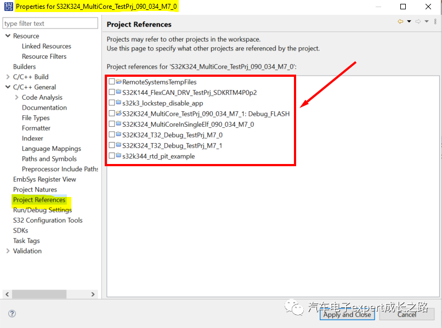
Task: Enable the s32k3_lockstep_disable_app reference checkbox
Action: point(112,103)
